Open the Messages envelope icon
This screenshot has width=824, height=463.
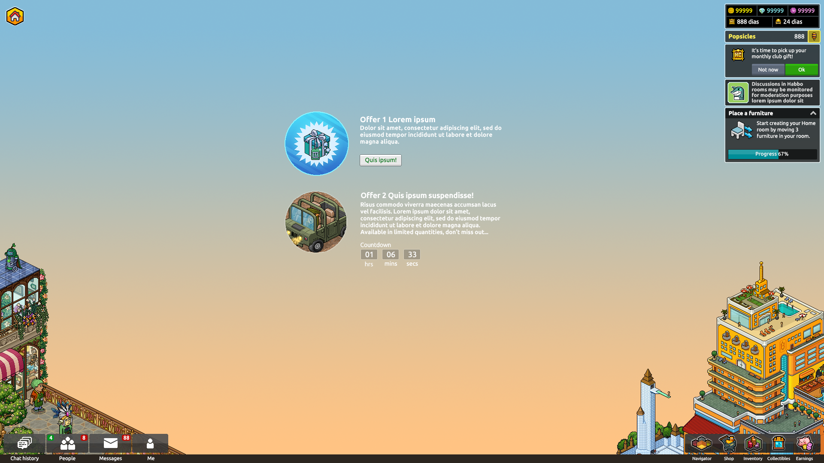pos(111,443)
